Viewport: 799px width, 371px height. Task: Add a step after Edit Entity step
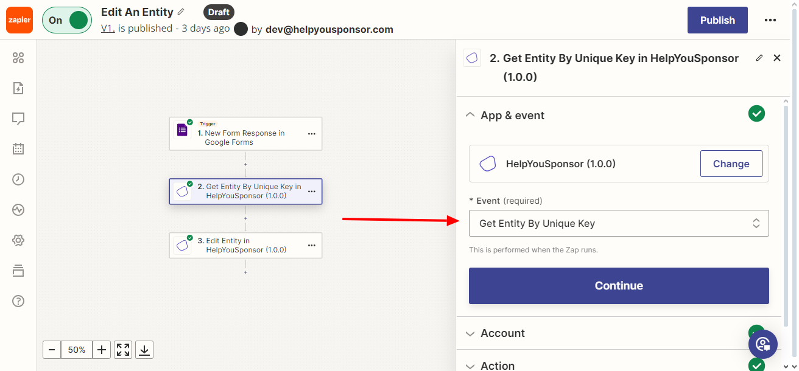pos(246,272)
